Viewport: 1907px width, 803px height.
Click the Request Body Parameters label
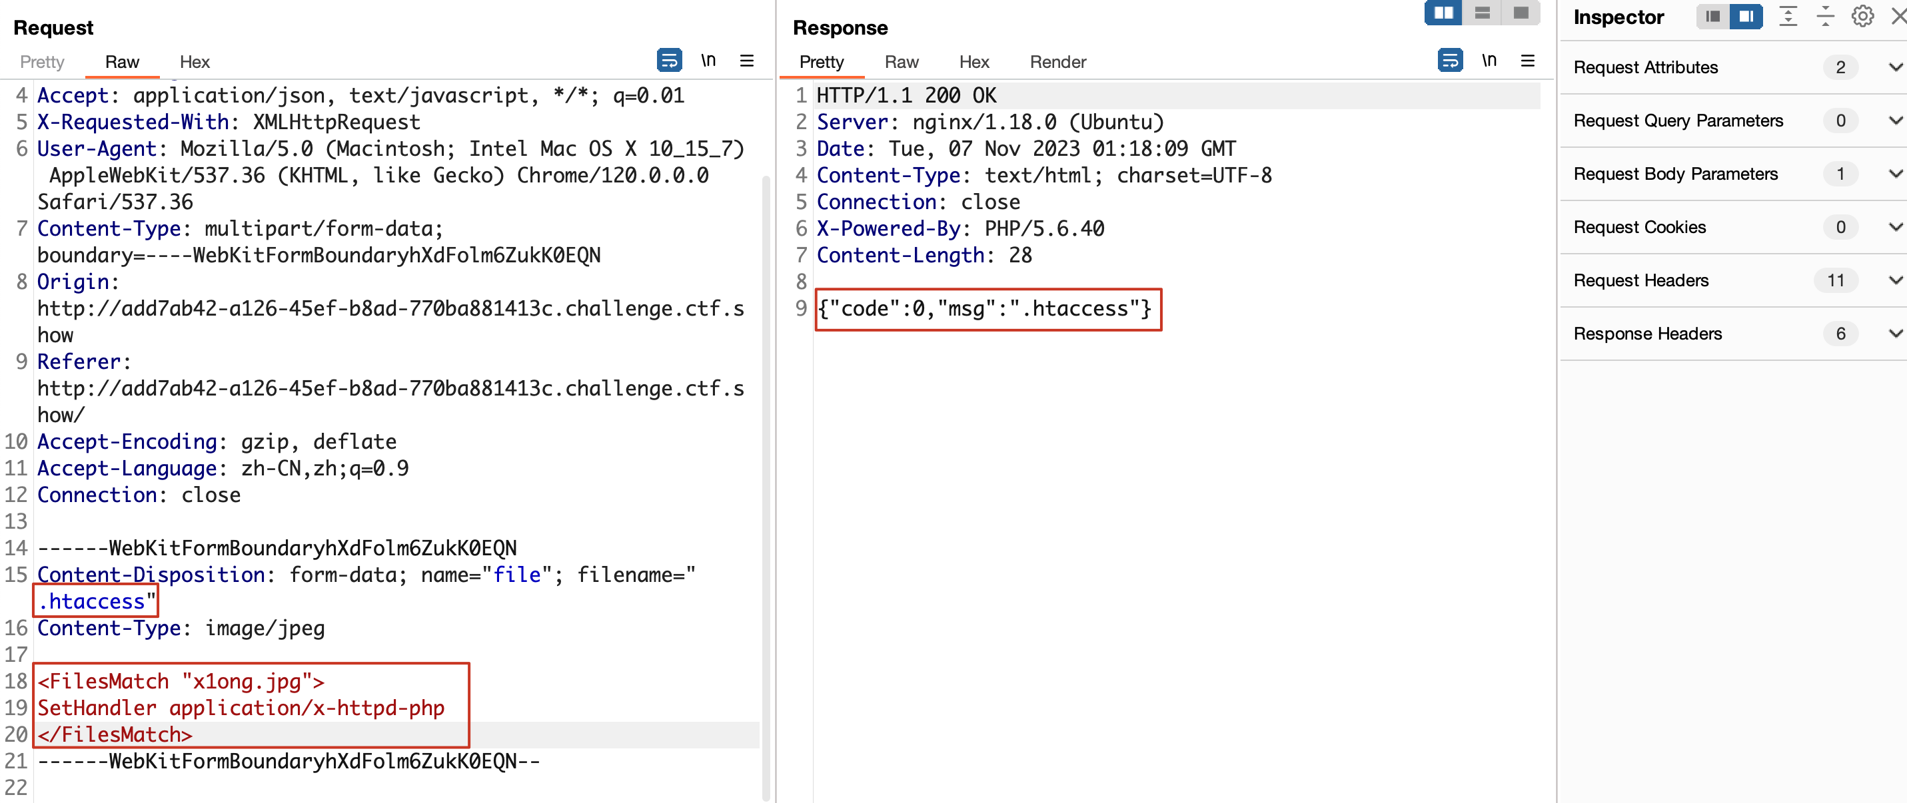pos(1675,174)
